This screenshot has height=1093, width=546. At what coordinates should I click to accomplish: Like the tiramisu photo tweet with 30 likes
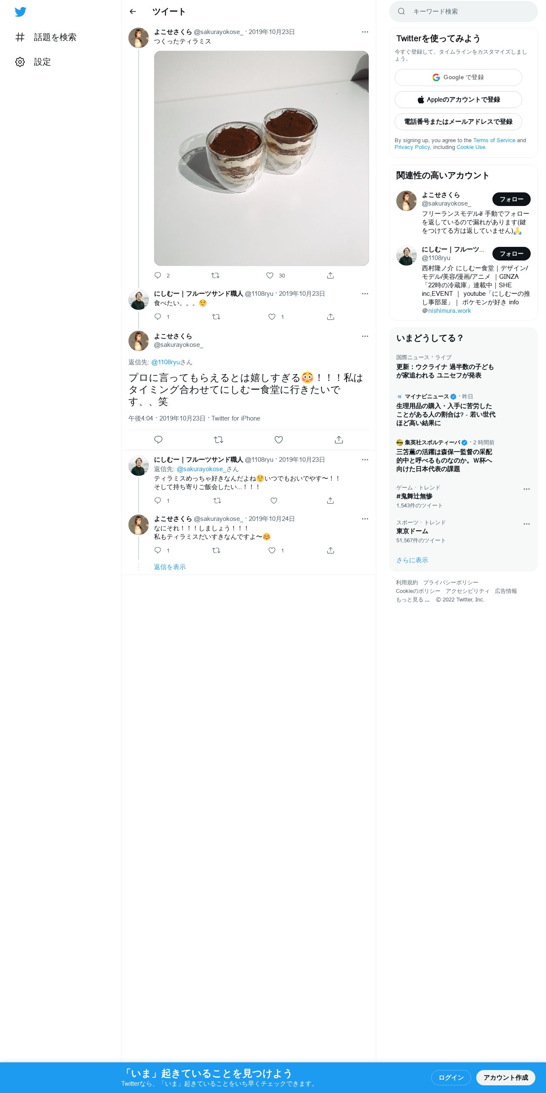(x=270, y=275)
